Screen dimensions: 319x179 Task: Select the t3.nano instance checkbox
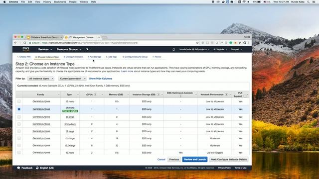(19, 153)
